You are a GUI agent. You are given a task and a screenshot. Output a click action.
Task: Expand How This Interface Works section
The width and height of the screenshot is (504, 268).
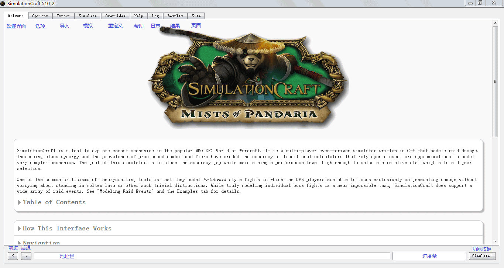click(65, 228)
